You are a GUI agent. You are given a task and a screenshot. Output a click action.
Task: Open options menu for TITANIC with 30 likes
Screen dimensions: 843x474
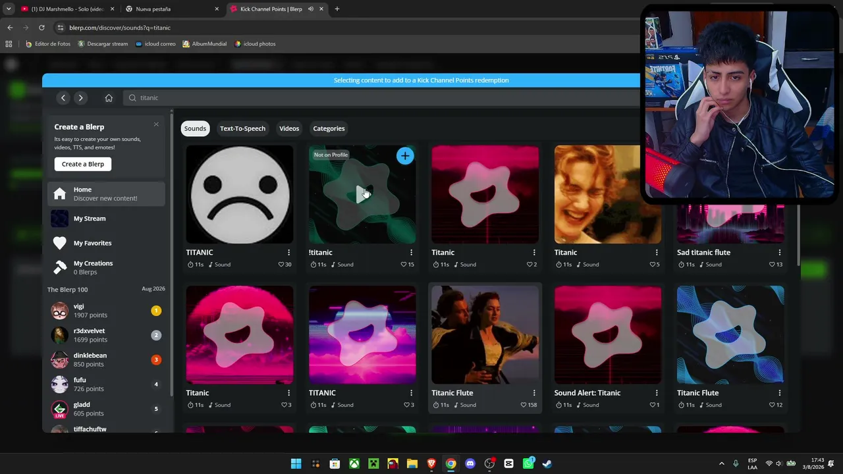coord(288,252)
